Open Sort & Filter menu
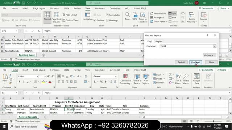This screenshot has width=232, height=130. click(x=178, y=79)
